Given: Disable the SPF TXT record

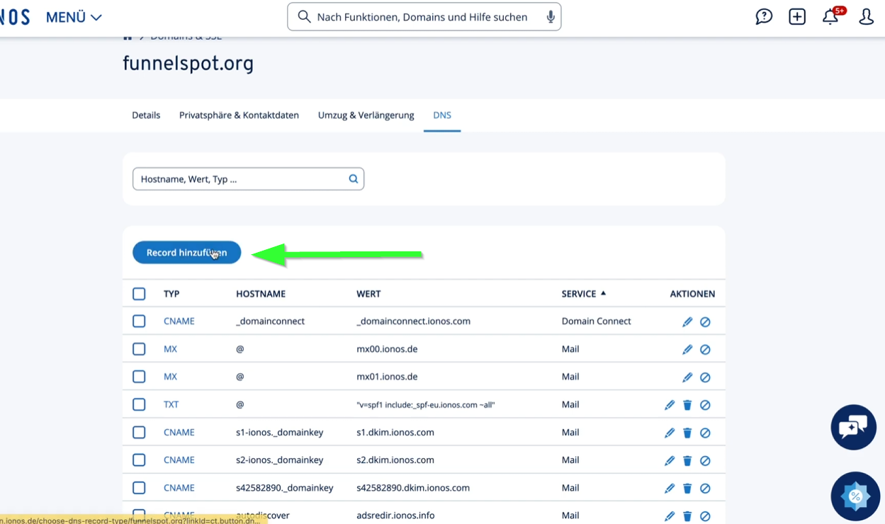Looking at the screenshot, I should click(705, 405).
